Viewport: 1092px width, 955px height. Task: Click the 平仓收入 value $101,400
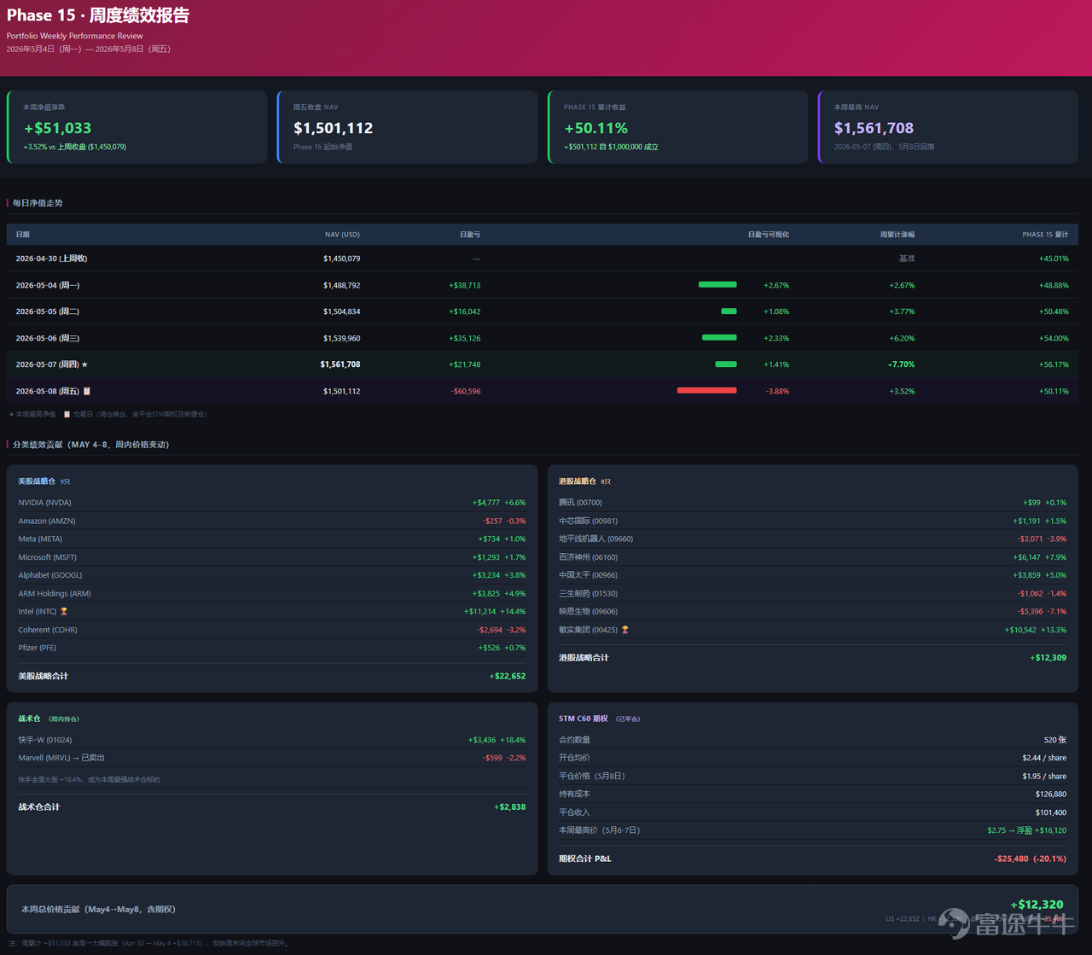[x=1051, y=812]
